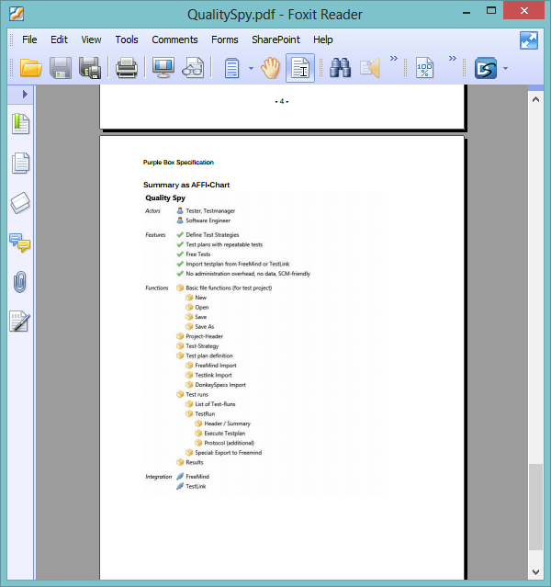Click the Save As icon with printer
Image resolution: width=551 pixels, height=587 pixels.
pyautogui.click(x=90, y=68)
